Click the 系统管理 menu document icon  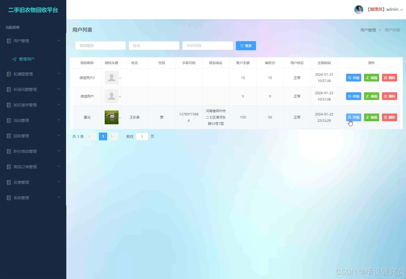tap(9, 198)
